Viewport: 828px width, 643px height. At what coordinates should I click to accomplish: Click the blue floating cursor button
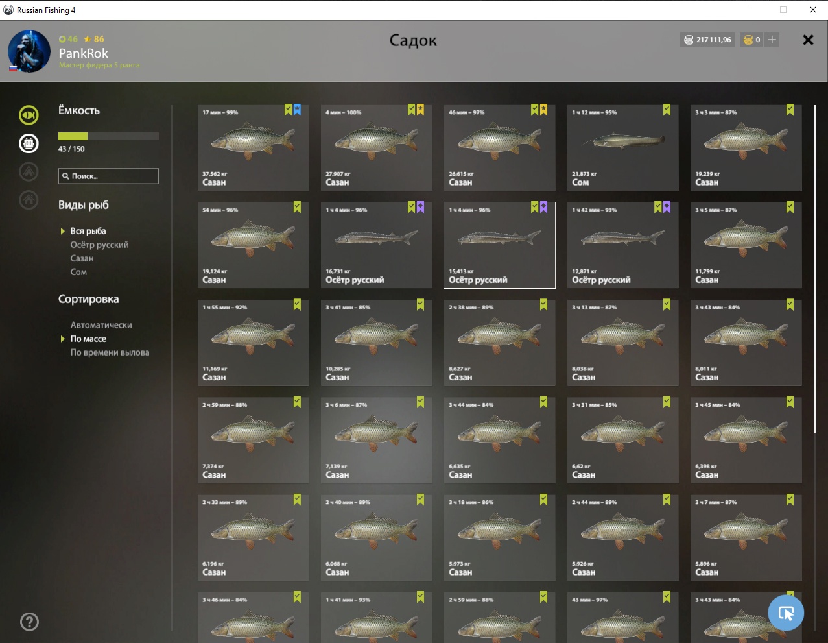pos(786,612)
